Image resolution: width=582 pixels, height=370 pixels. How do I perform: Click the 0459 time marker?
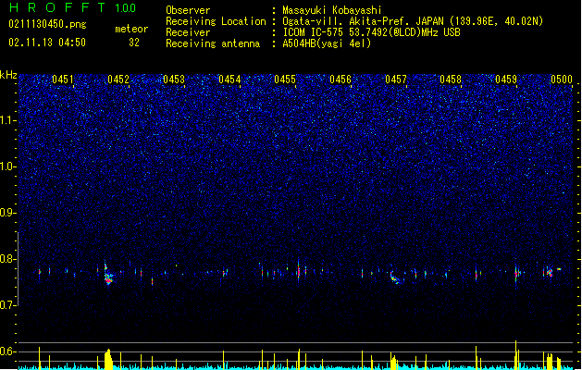506,80
